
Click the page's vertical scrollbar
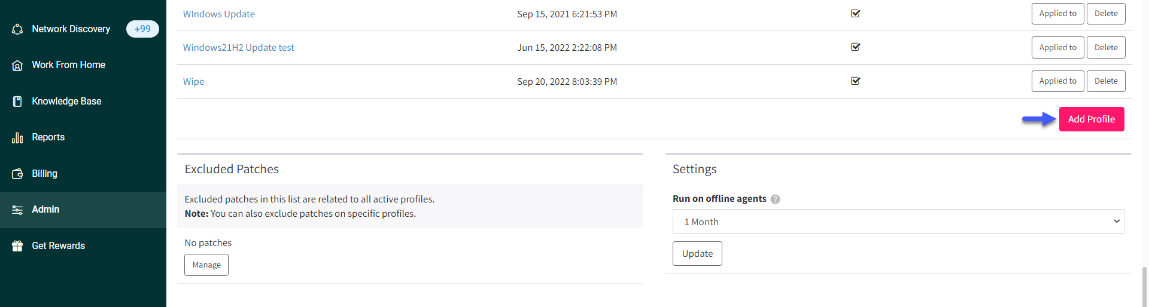pos(1144,287)
